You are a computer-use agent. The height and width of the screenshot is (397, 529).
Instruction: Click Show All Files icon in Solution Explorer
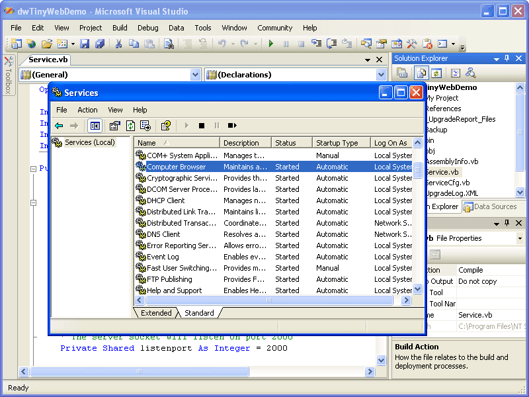[421, 73]
